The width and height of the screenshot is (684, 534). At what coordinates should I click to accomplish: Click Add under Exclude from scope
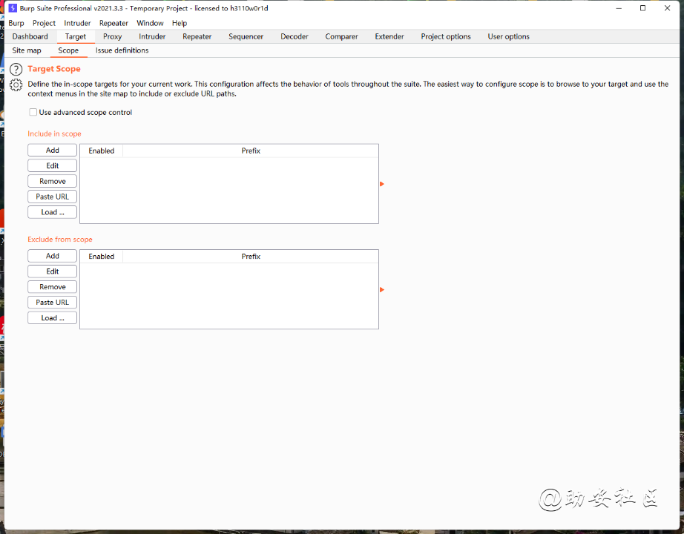pyautogui.click(x=53, y=256)
